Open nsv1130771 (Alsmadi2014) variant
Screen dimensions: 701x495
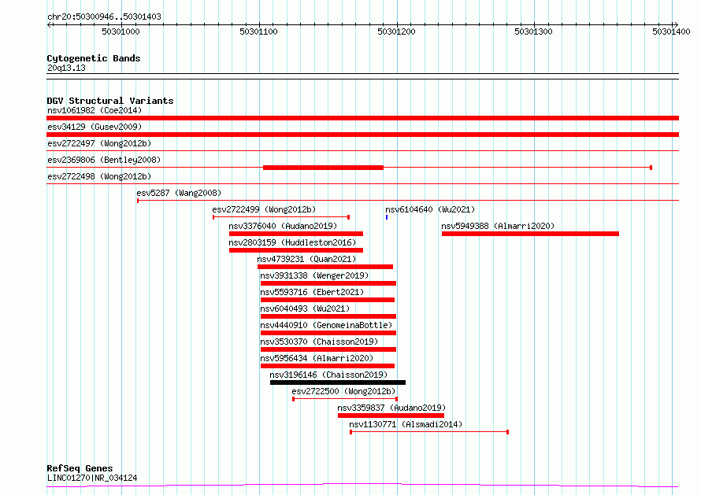point(406,424)
